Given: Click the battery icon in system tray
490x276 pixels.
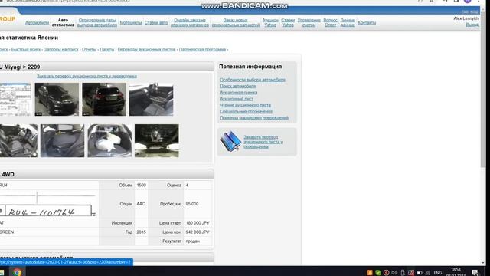Looking at the screenshot, I should pyautogui.click(x=420, y=273).
